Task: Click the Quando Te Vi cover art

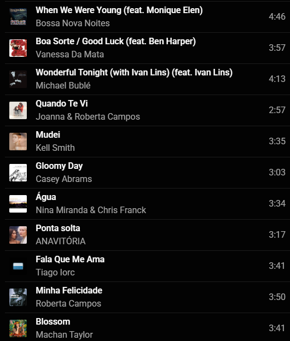Action: [18, 110]
